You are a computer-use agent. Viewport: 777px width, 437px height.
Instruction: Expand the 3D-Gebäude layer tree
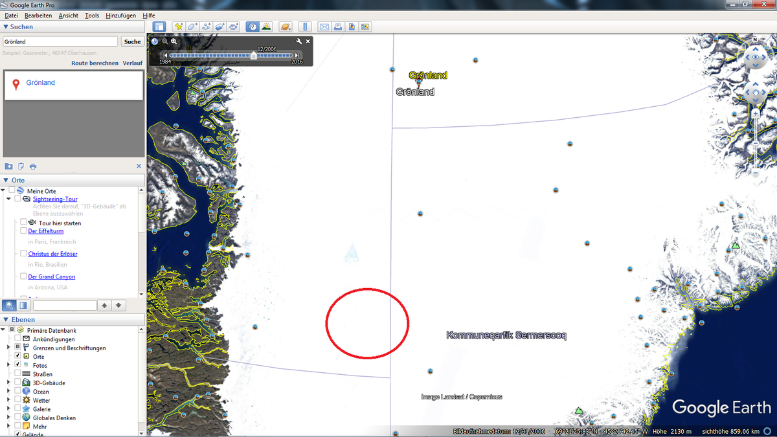(x=8, y=383)
